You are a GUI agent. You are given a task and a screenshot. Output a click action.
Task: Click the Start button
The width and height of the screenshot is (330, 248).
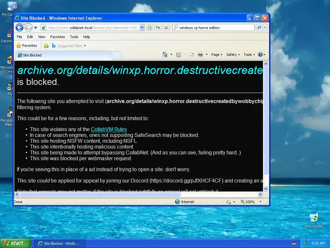[x=15, y=243]
